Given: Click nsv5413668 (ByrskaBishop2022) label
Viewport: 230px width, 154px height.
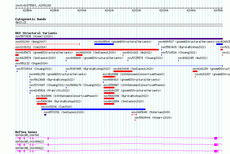Looking at the screenshot, I should tap(52, 80).
